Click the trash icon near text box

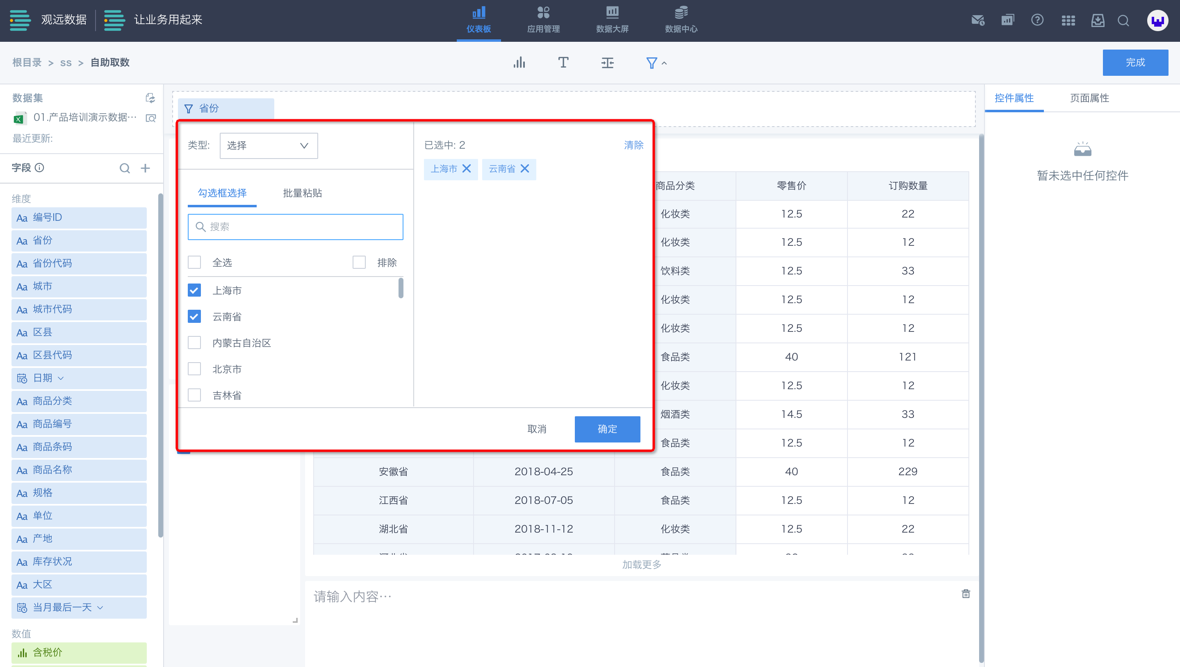pyautogui.click(x=966, y=594)
